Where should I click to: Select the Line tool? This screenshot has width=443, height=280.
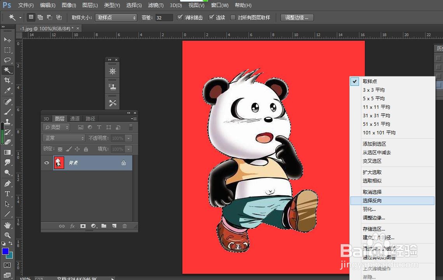[7, 214]
